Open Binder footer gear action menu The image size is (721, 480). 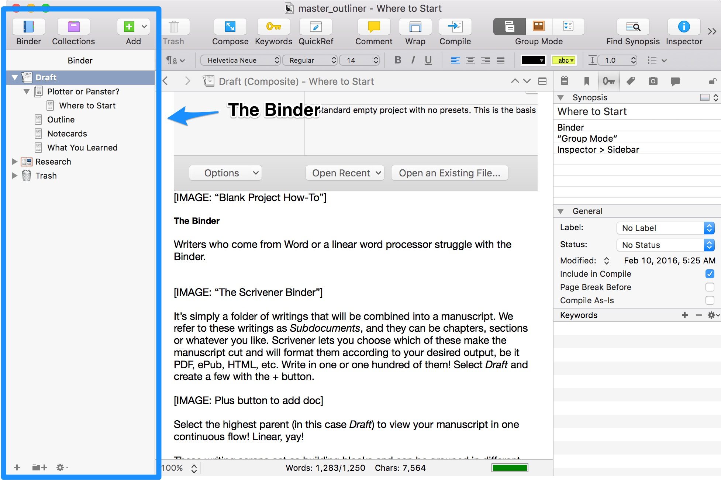[62, 467]
